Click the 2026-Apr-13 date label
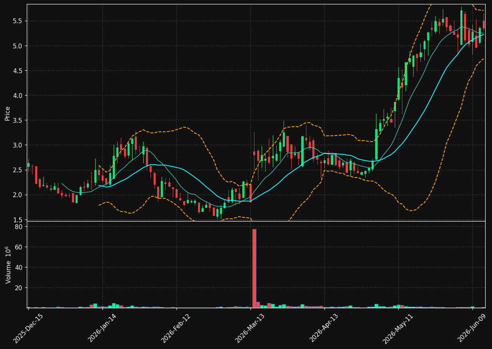The width and height of the screenshot is (492, 349). coord(324,328)
